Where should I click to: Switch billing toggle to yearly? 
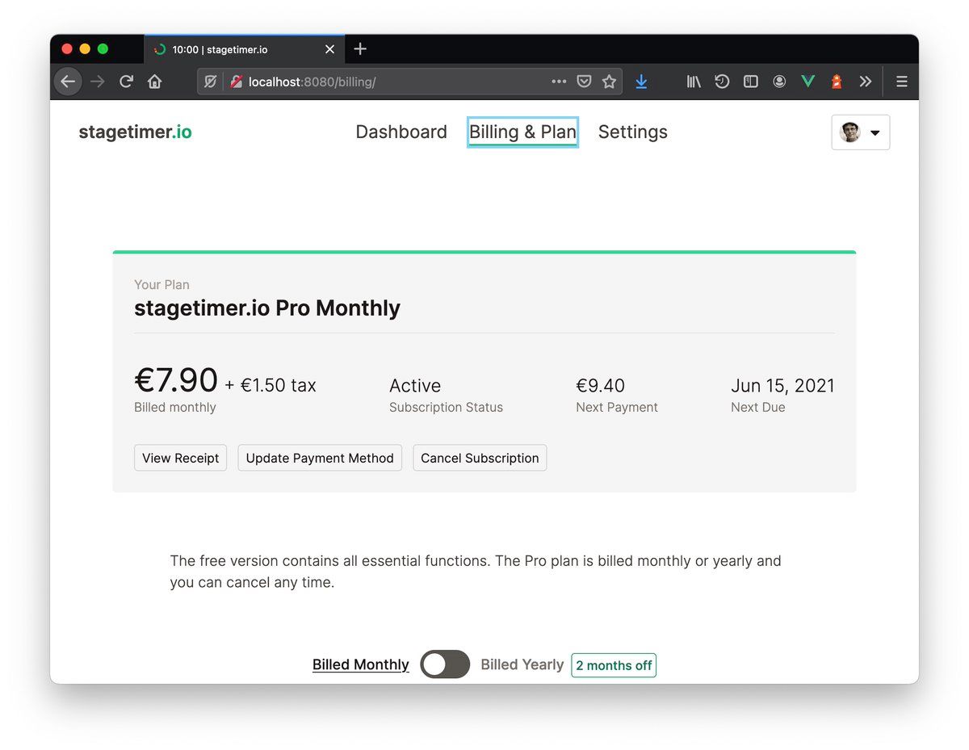pos(445,664)
